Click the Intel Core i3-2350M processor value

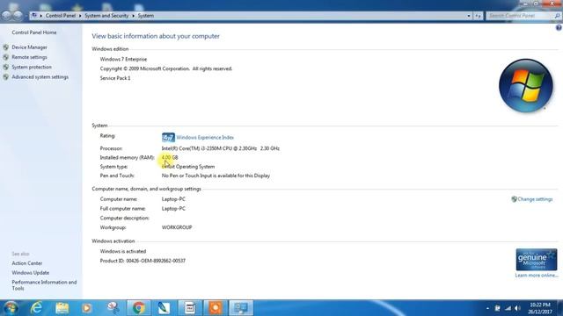click(x=221, y=148)
